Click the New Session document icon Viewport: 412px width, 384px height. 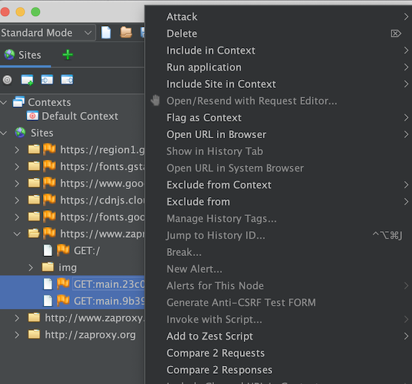[106, 33]
